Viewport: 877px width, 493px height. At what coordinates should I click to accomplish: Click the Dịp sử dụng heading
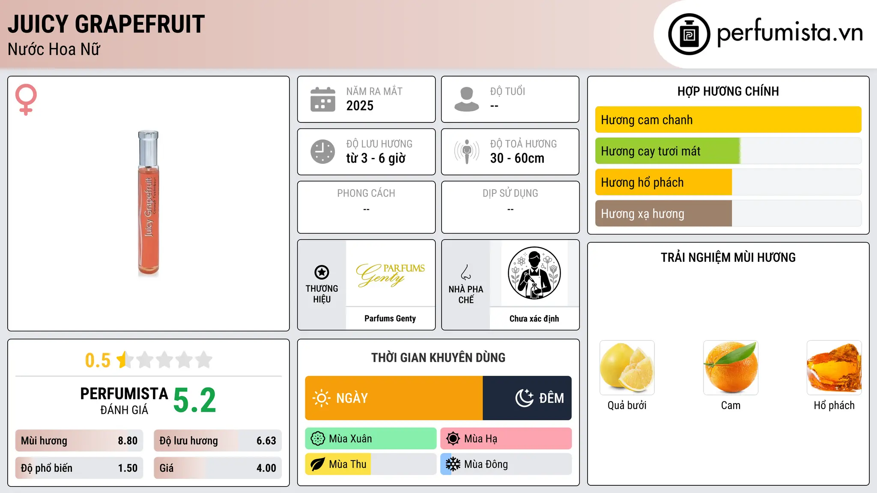tap(510, 193)
